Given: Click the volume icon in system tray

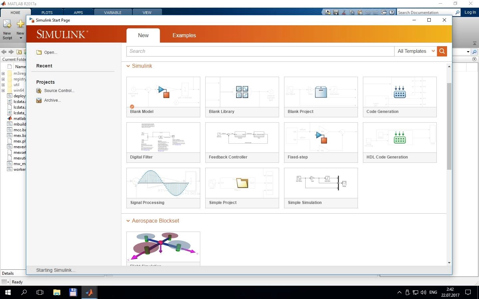Looking at the screenshot, I should [x=423, y=292].
